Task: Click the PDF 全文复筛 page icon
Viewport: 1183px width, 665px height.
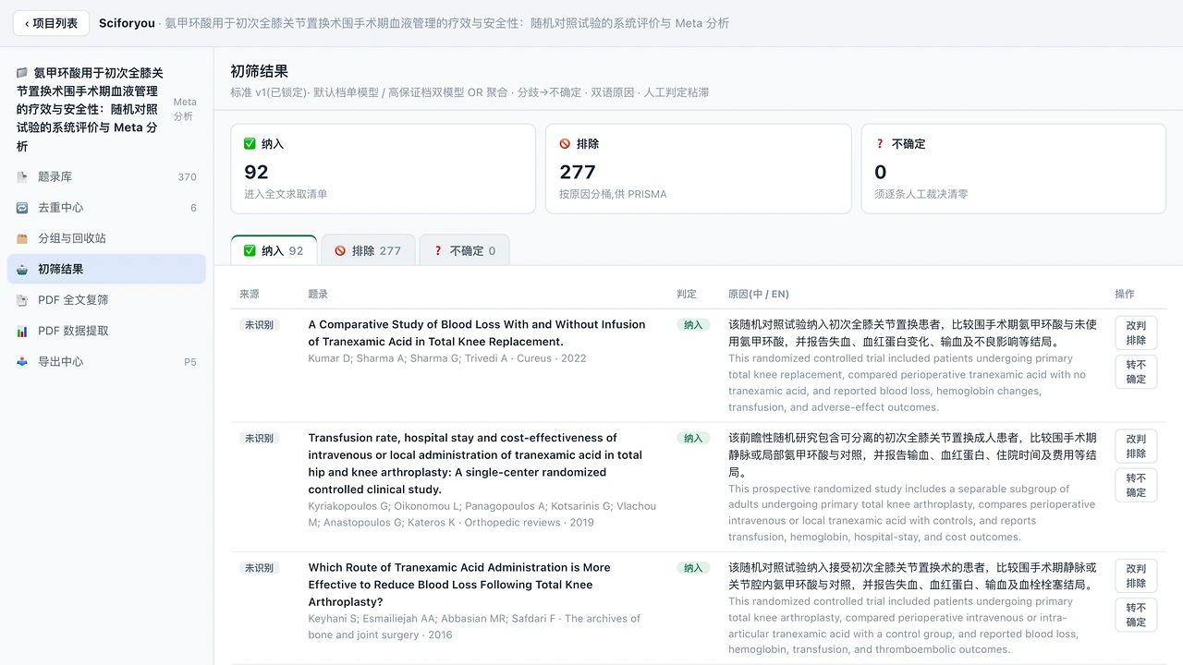Action: (x=22, y=300)
